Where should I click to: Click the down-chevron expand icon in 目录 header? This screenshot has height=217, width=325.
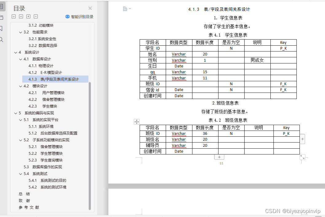pos(14,16)
